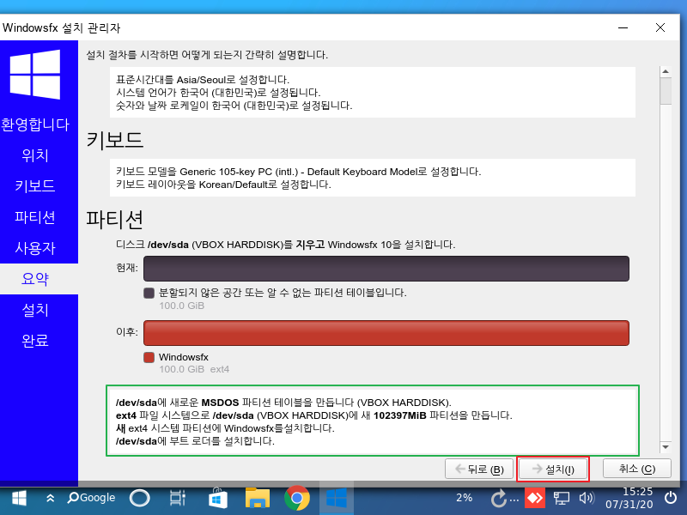Click the MSDOS partition table line
Viewport: 687px width, 515px height.
(283, 403)
